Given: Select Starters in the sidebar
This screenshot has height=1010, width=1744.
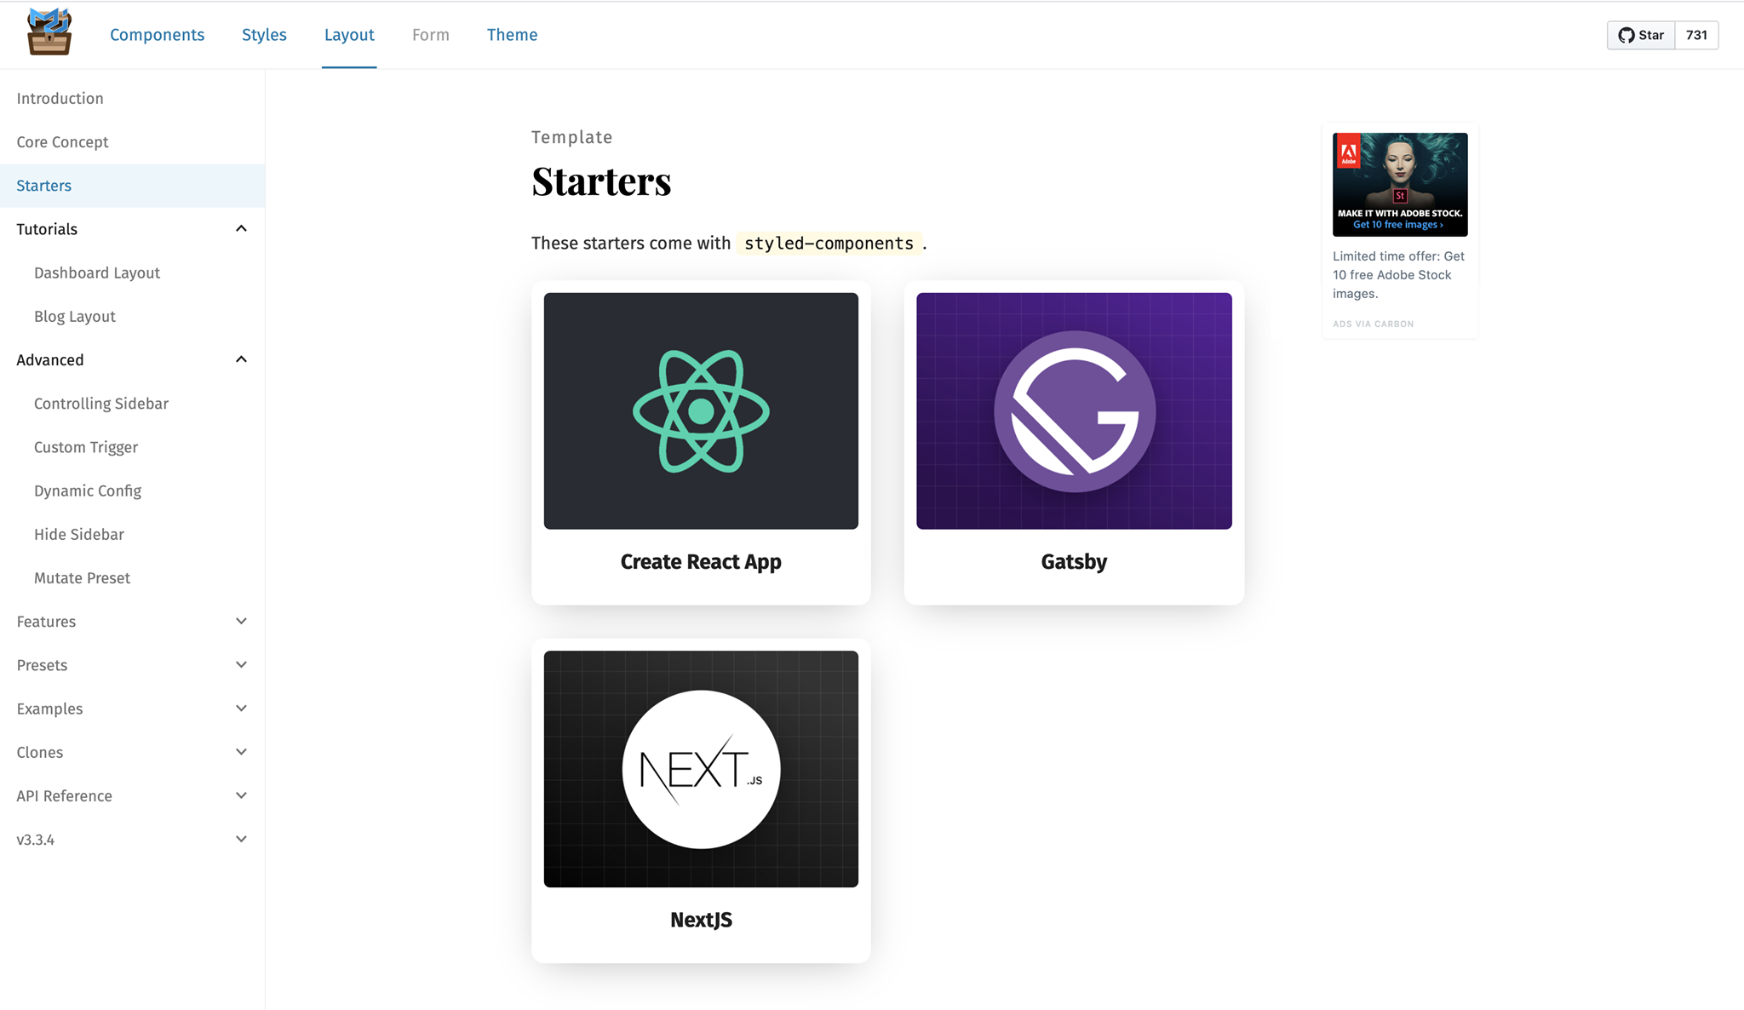Looking at the screenshot, I should coord(132,186).
